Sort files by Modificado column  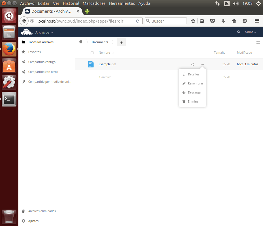244,53
